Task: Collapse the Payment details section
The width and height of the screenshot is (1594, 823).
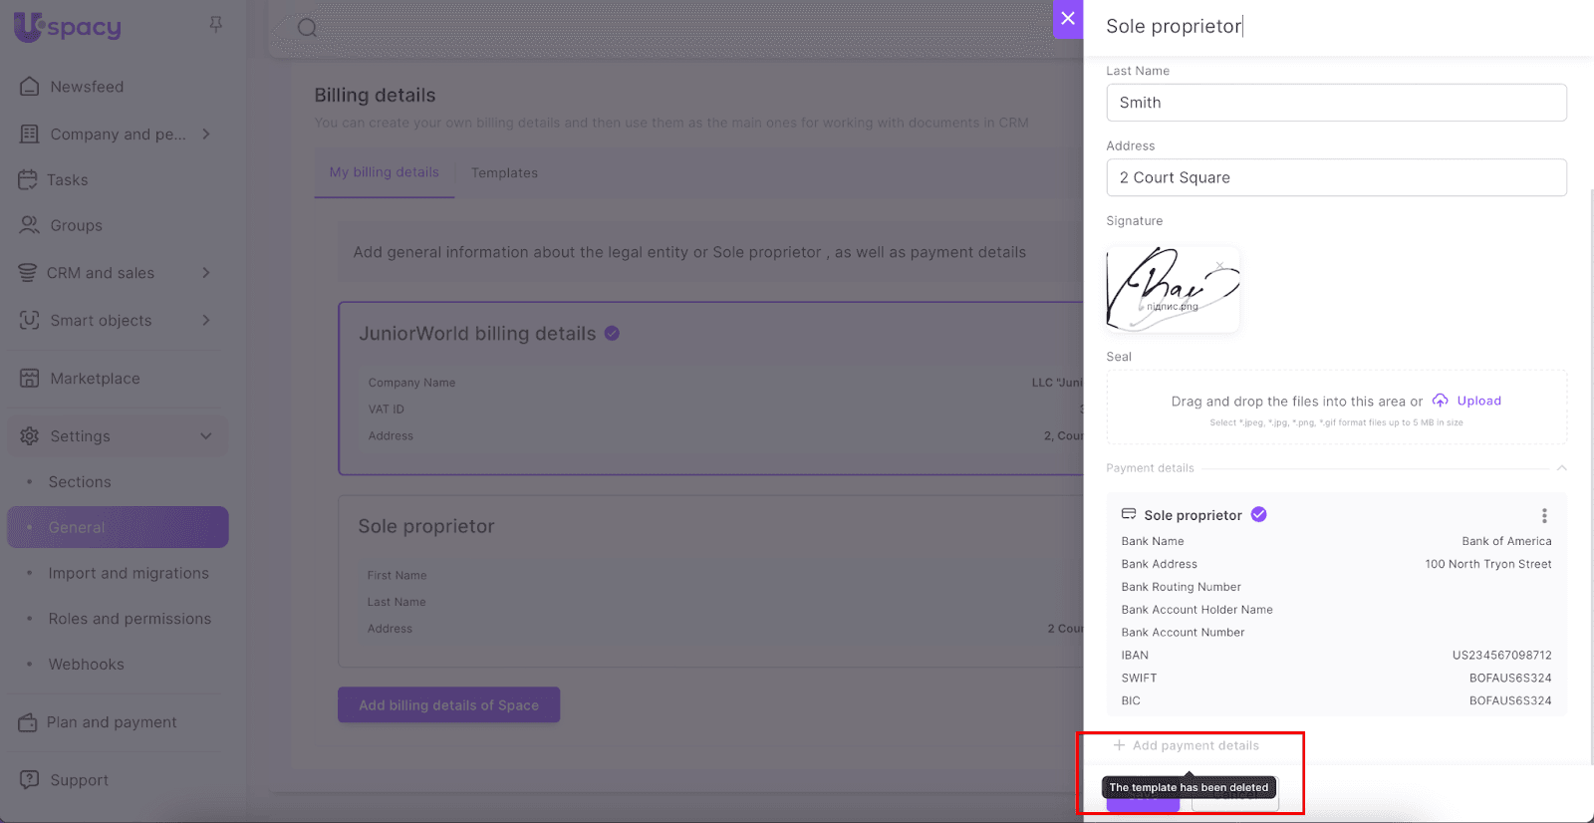Action: pyautogui.click(x=1561, y=468)
